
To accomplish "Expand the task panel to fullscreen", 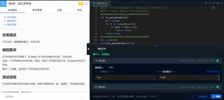I will [86, 4].
